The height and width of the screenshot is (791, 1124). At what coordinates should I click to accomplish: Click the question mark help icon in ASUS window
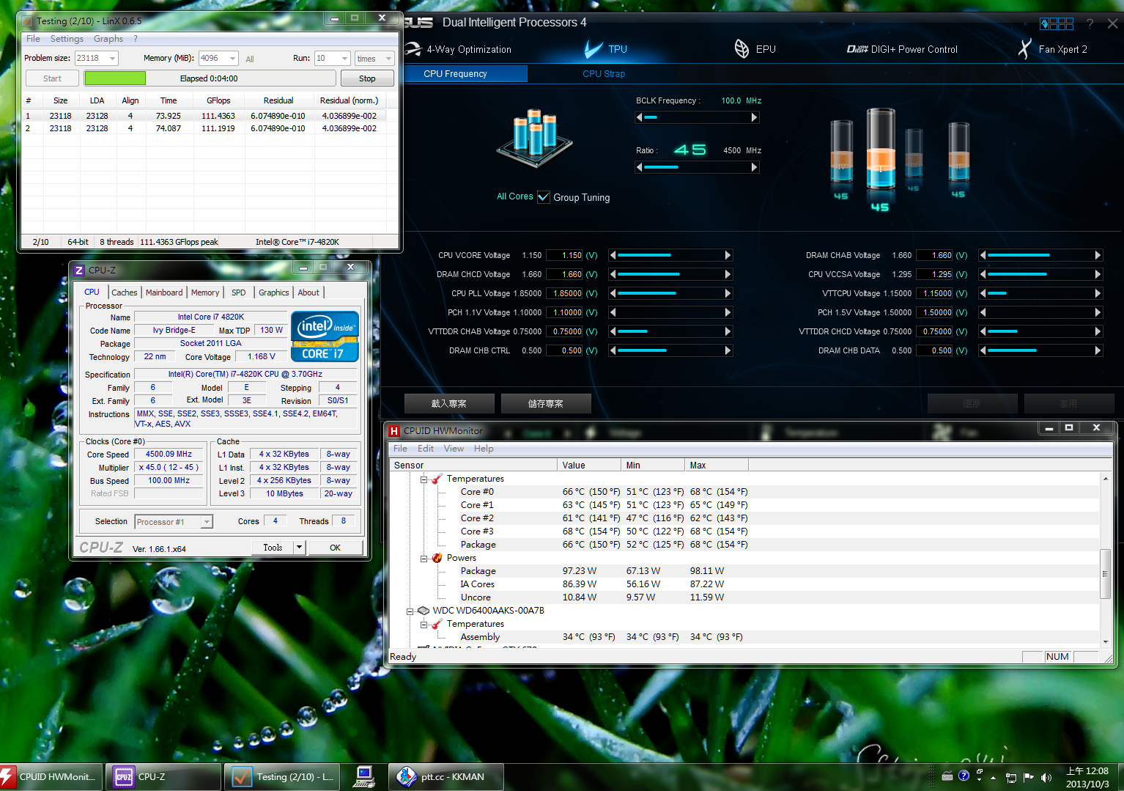coord(1090,23)
